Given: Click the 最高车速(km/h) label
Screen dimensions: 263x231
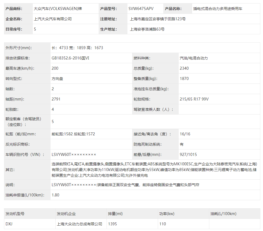Looking at the screenshot, I should point(20,68).
